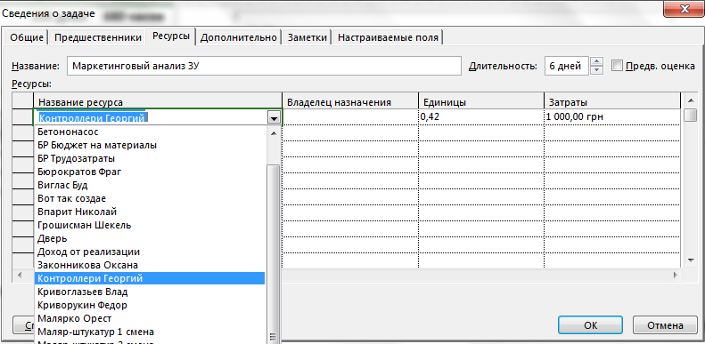
Task: Click the Название ресурса column header
Action: click(x=158, y=102)
